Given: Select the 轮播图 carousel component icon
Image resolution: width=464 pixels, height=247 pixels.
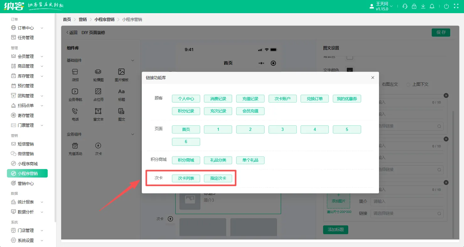Looking at the screenshot, I should click(x=98, y=72).
